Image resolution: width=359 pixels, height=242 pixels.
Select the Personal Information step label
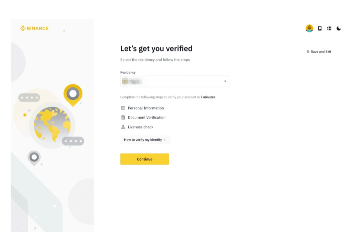[146, 108]
